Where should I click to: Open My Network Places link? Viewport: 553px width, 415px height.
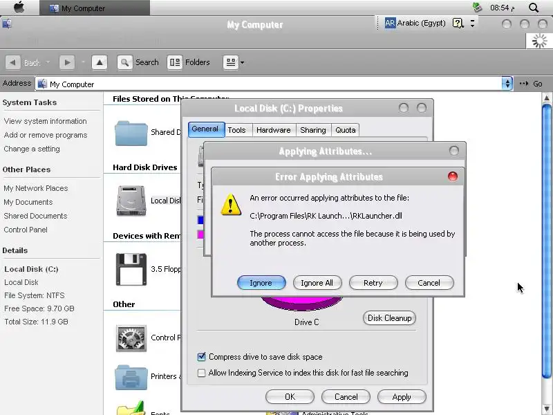tap(36, 188)
